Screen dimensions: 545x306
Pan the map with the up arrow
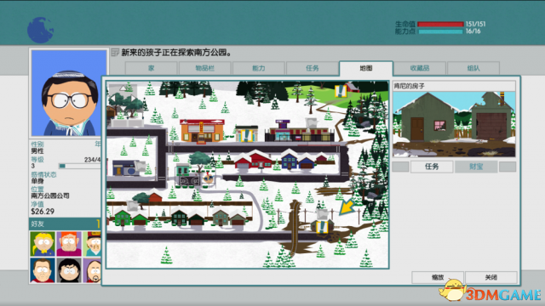(123, 88)
